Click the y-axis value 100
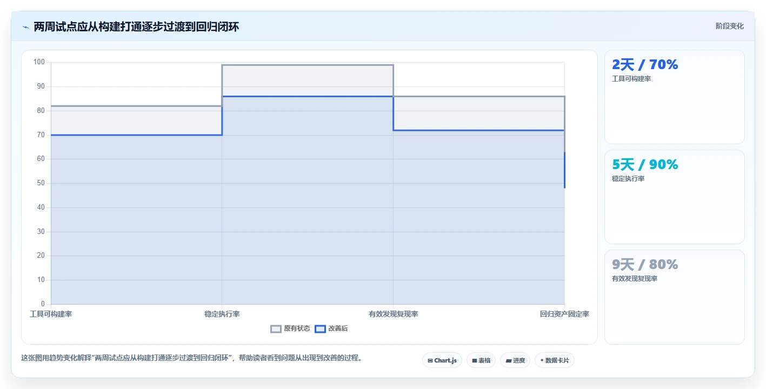The width and height of the screenshot is (766, 389). 39,62
